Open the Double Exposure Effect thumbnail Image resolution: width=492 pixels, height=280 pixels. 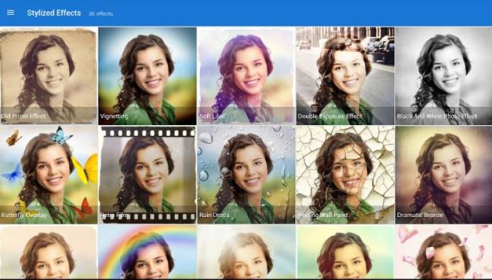click(x=345, y=76)
